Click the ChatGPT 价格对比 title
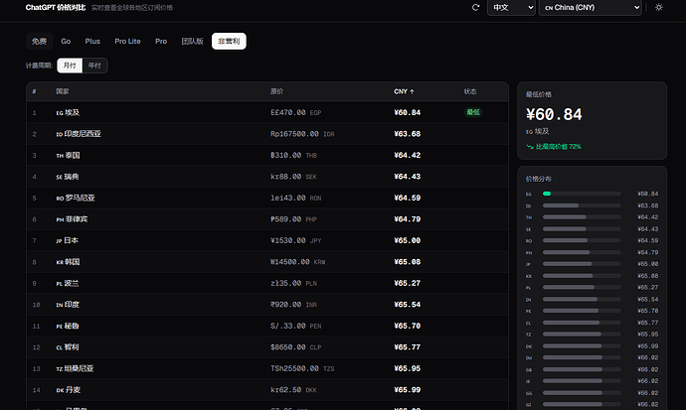 (x=56, y=7)
